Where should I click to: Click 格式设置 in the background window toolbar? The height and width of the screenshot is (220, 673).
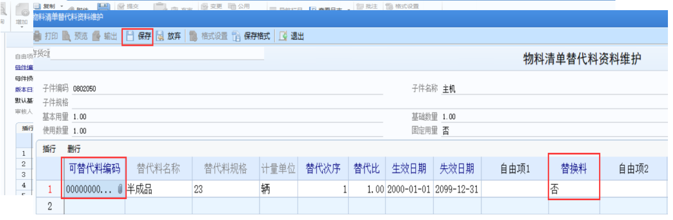coord(402,6)
